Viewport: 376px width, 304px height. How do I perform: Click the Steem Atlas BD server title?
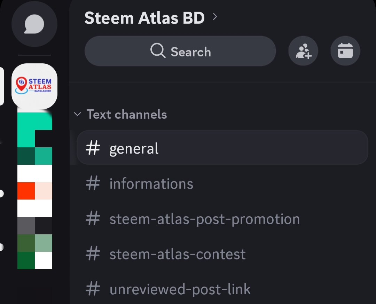(144, 18)
